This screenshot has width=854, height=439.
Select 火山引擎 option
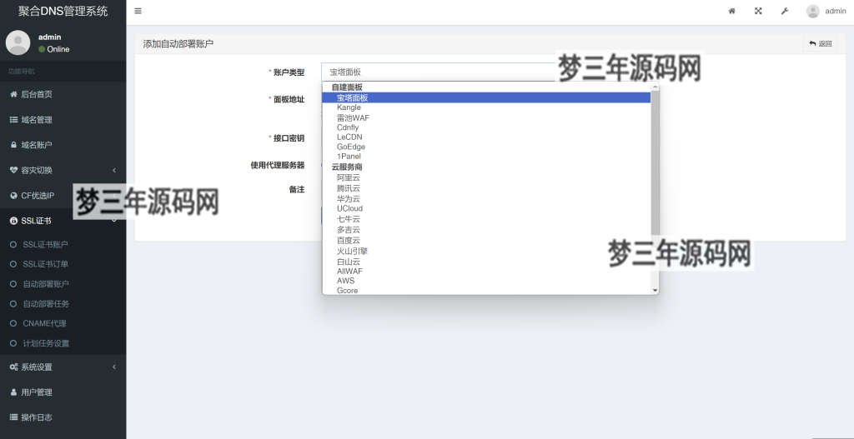[x=486, y=251]
